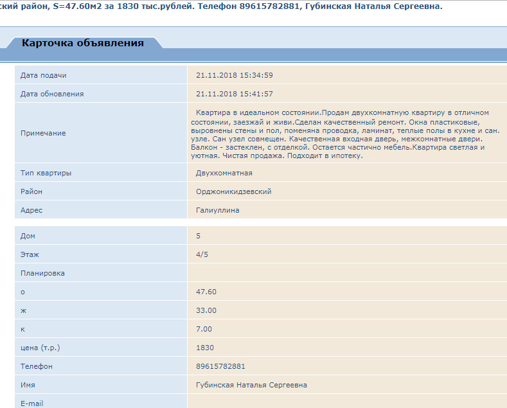The image size is (507, 408).
Task: Select the total area value 47.60
Action: (206, 292)
